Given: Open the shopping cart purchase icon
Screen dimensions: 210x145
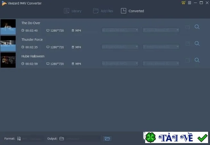Looking at the screenshot, I should click(x=183, y=3).
